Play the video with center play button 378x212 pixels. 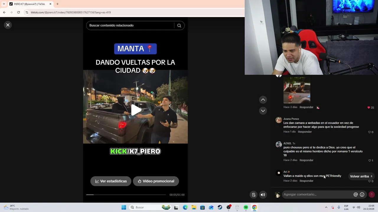click(136, 110)
